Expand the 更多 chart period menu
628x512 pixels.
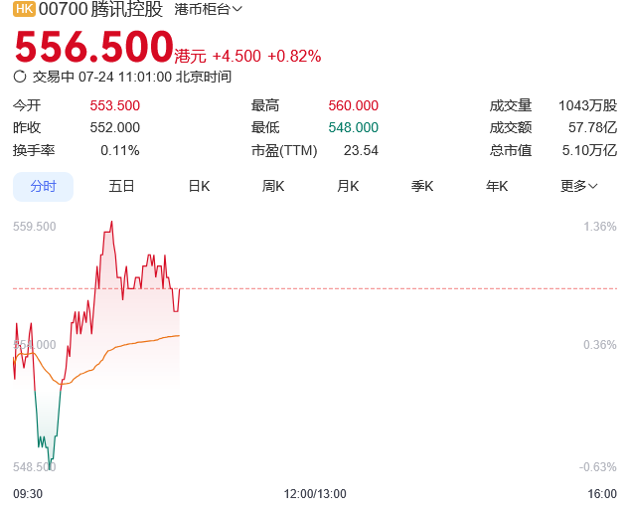click(x=578, y=186)
